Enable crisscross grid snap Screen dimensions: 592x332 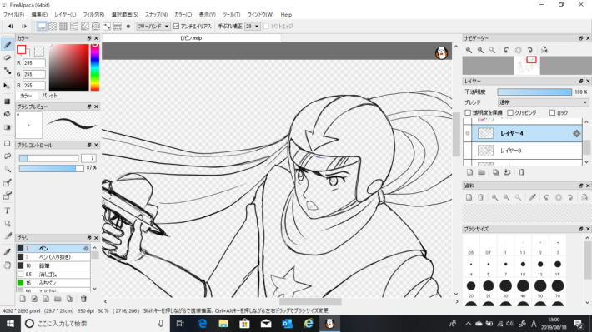pos(63,27)
